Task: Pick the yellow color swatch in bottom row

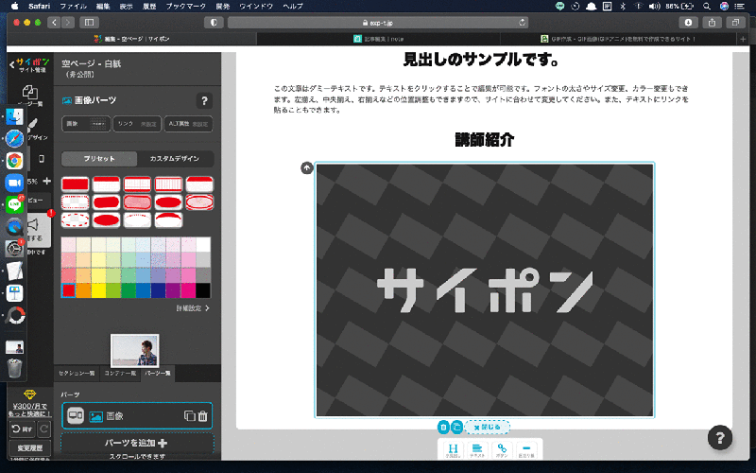Action: click(x=98, y=290)
